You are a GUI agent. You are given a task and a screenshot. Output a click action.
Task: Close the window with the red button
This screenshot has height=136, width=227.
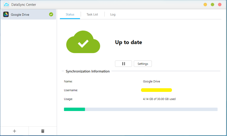[x=220, y=4]
